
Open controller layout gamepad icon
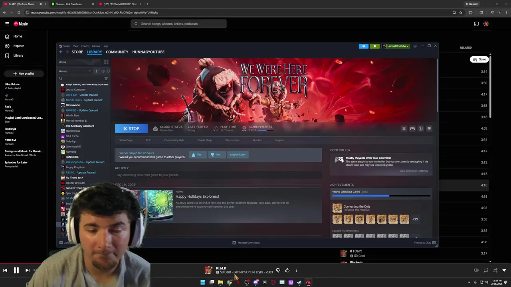(412, 129)
